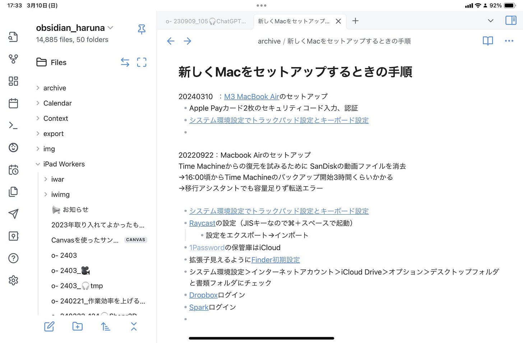523x343 pixels.
Task: Create a new note with pencil icon
Action: 49,326
